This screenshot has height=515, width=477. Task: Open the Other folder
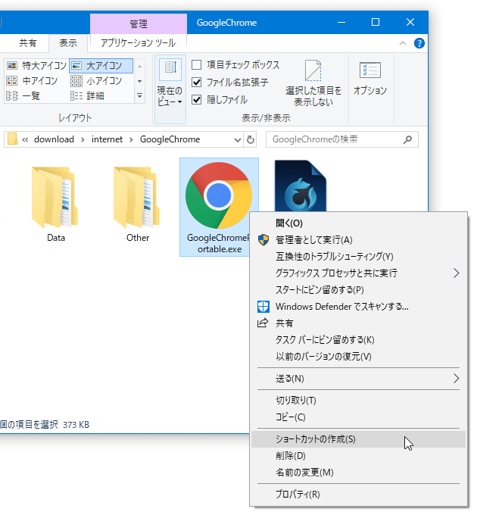tap(138, 204)
